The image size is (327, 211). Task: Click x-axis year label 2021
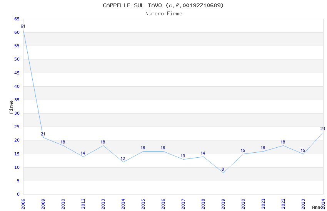264,204
